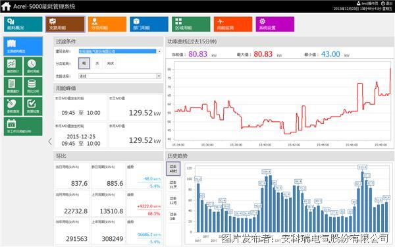Open the building name dropdown arrow
The image size is (395, 247).
coord(159,51)
